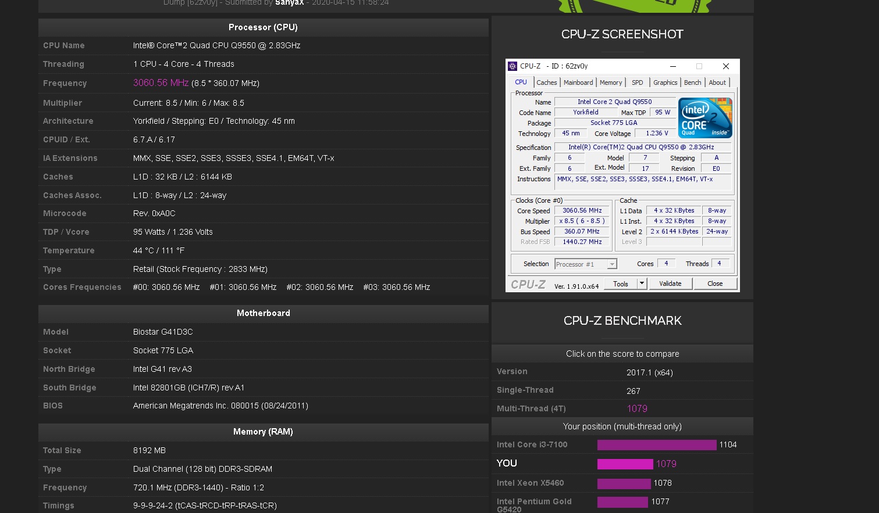The width and height of the screenshot is (879, 513).
Task: Open the Memory tab
Action: pyautogui.click(x=611, y=82)
